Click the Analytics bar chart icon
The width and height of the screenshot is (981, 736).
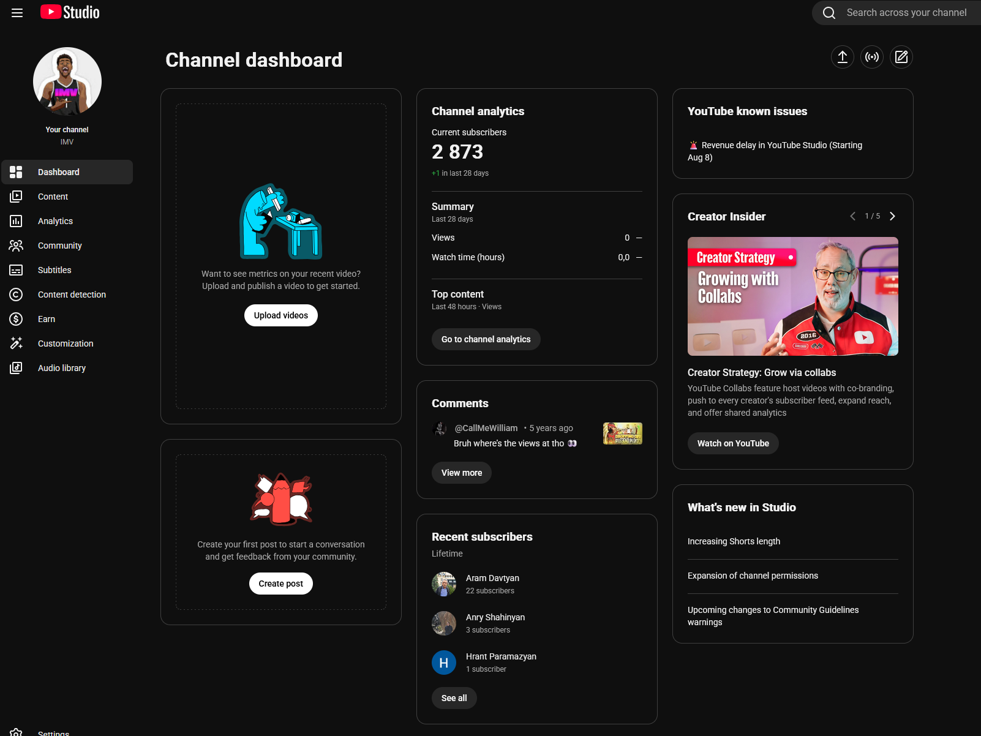[x=16, y=221]
